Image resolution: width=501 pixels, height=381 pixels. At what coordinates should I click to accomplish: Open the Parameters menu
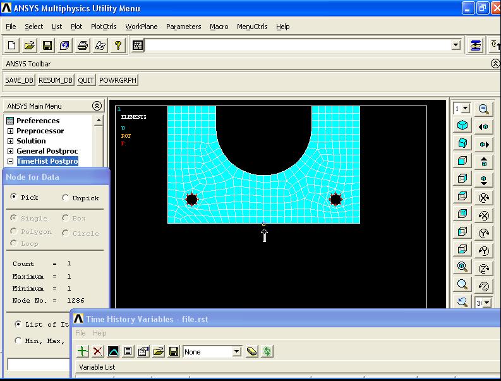(x=183, y=27)
